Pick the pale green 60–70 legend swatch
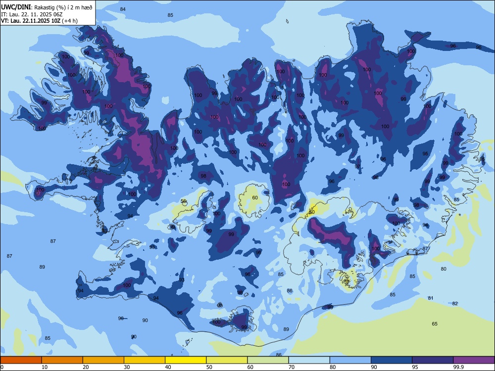 268,360
